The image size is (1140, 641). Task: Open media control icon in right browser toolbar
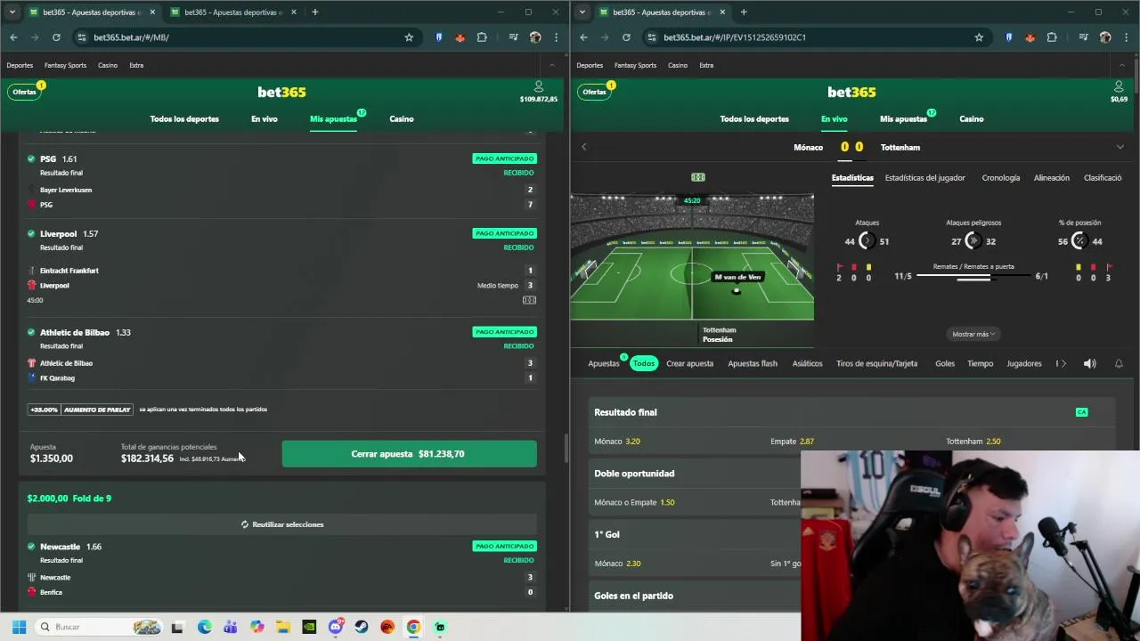(x=1083, y=37)
